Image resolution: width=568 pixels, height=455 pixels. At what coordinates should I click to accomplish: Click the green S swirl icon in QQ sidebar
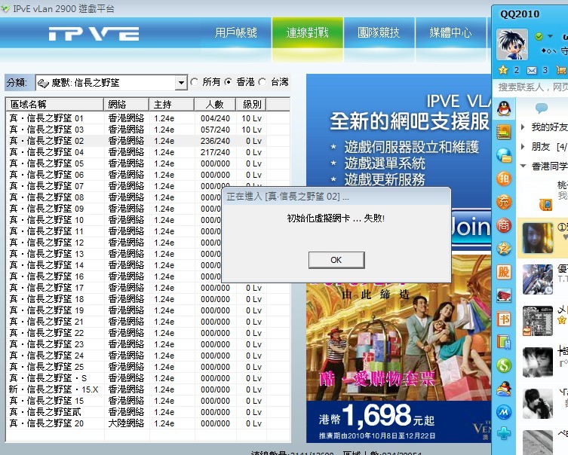pyautogui.click(x=504, y=365)
